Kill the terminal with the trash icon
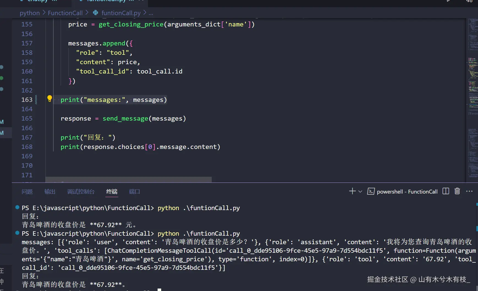This screenshot has width=478, height=291. tap(457, 191)
